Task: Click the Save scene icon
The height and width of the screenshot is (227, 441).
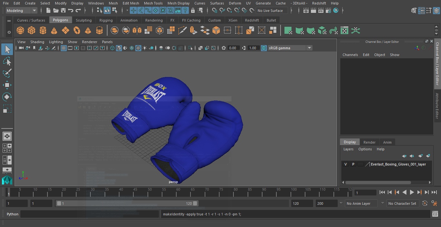Action: 63,11
